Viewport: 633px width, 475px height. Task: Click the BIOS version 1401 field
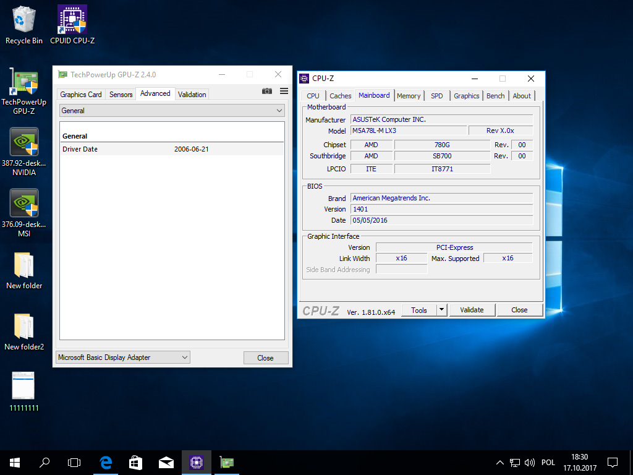(x=441, y=209)
